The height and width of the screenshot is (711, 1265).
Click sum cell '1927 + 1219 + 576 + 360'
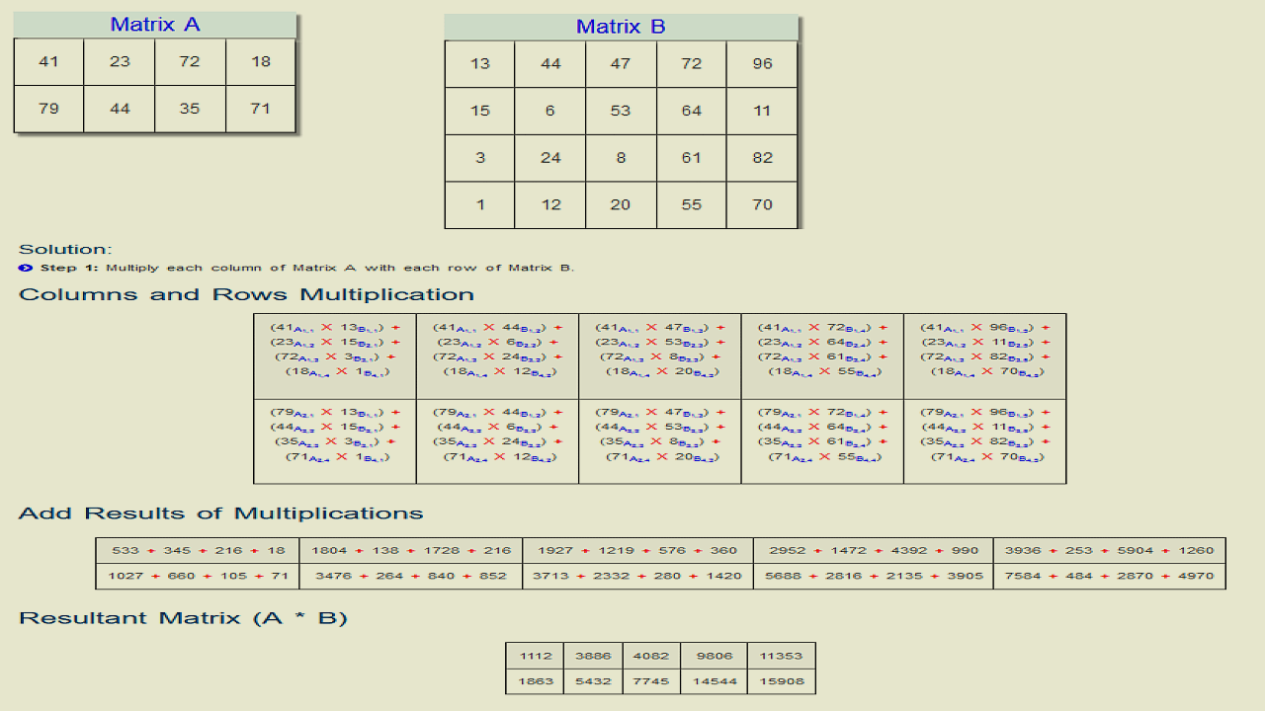click(638, 550)
